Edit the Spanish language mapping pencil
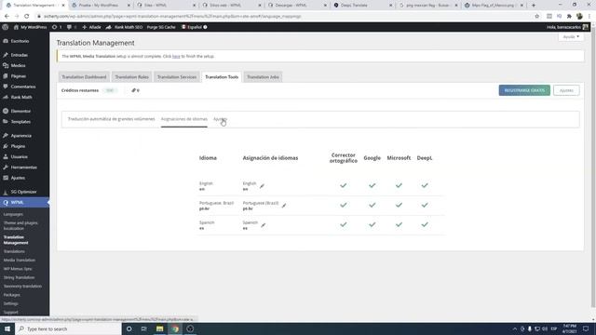 (x=263, y=225)
